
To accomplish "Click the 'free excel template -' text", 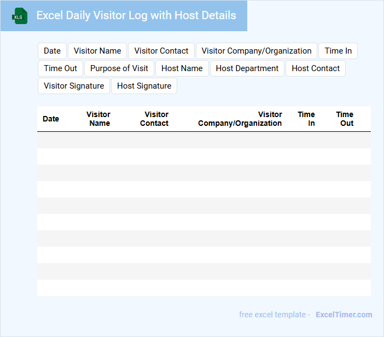I will [275, 315].
